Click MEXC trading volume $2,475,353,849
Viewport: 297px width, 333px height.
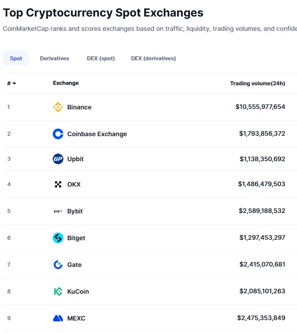pos(261,318)
